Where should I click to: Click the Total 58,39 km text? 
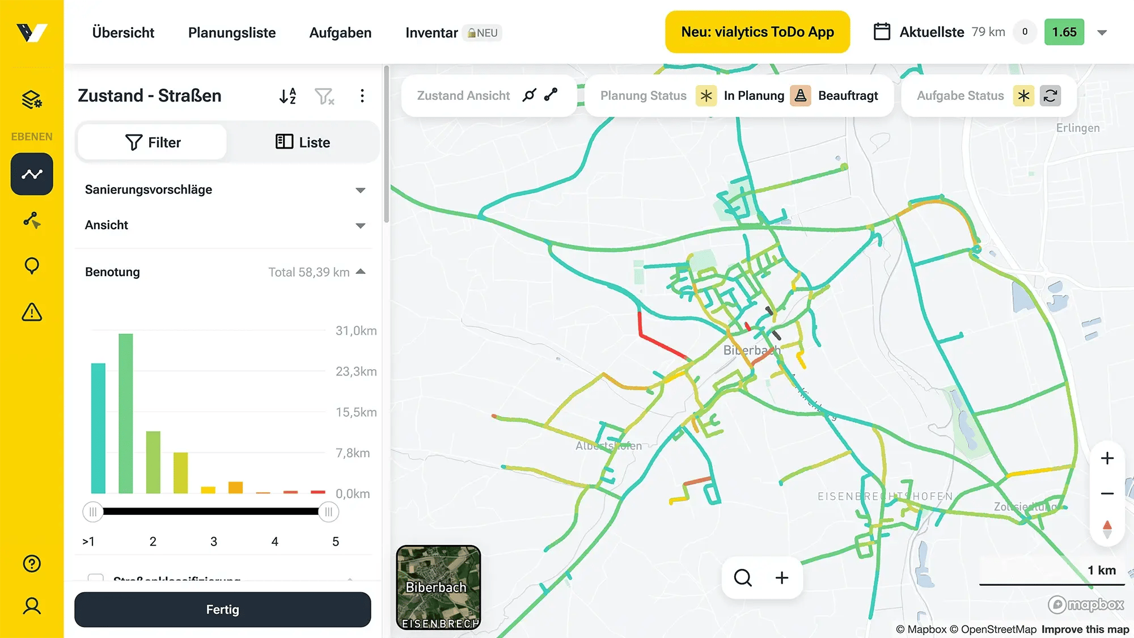pos(309,272)
